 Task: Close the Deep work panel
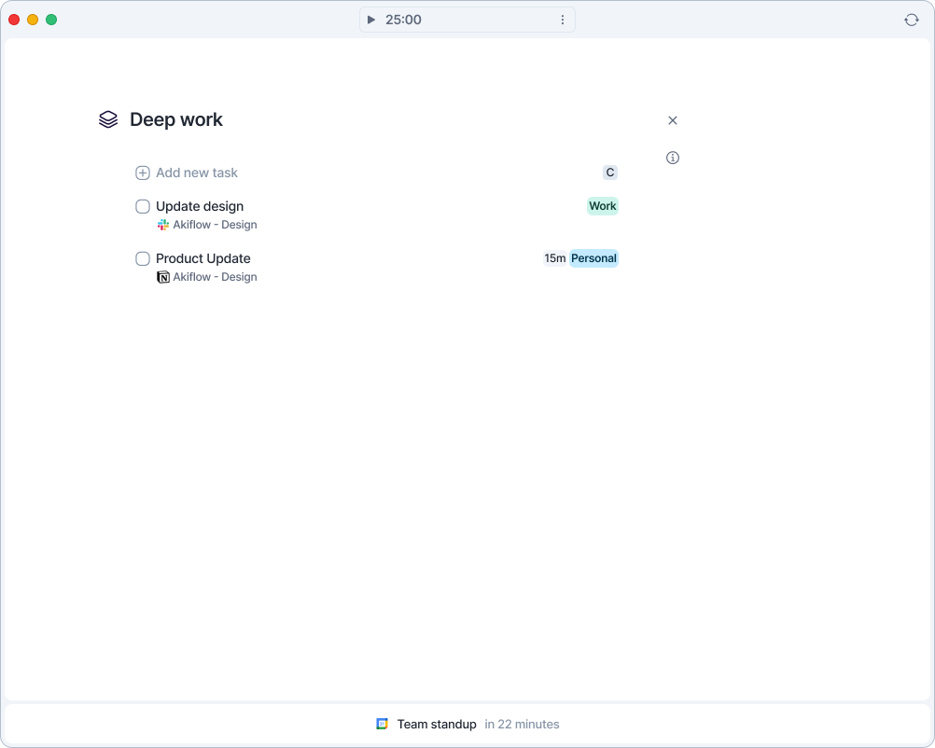pos(673,120)
